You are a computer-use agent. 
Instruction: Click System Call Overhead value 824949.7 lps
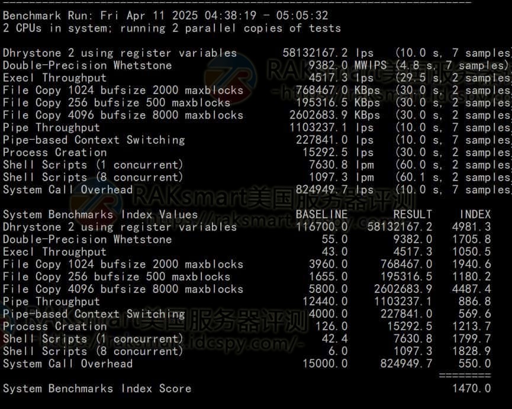coord(334,189)
